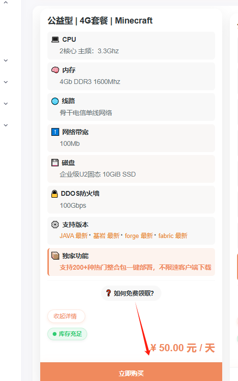The image size is (238, 381).
Task: Click the red question mark icon
Action: [x=108, y=293]
